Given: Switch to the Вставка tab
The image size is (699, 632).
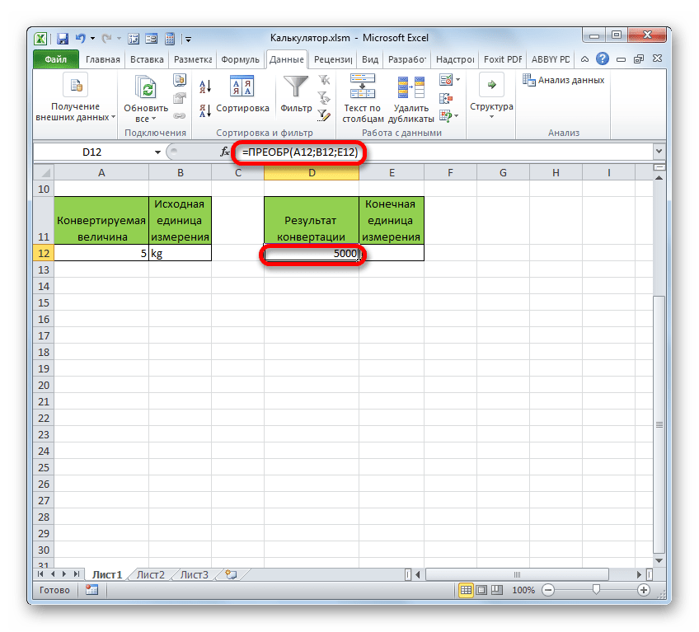Looking at the screenshot, I should click(147, 59).
